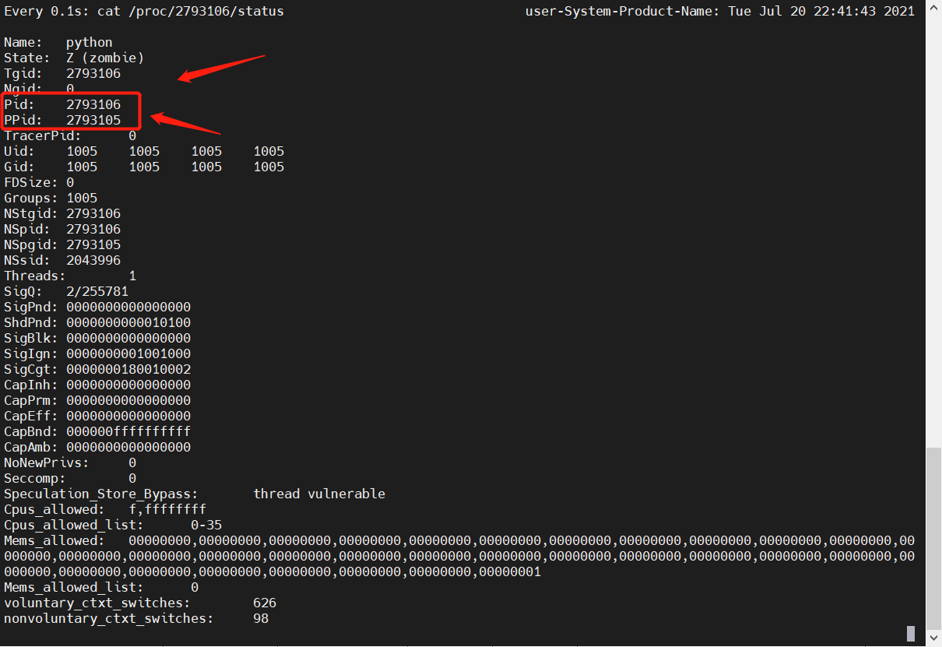942x647 pixels.
Task: Click the 'NSsid: 2043996' line
Action: [62, 260]
